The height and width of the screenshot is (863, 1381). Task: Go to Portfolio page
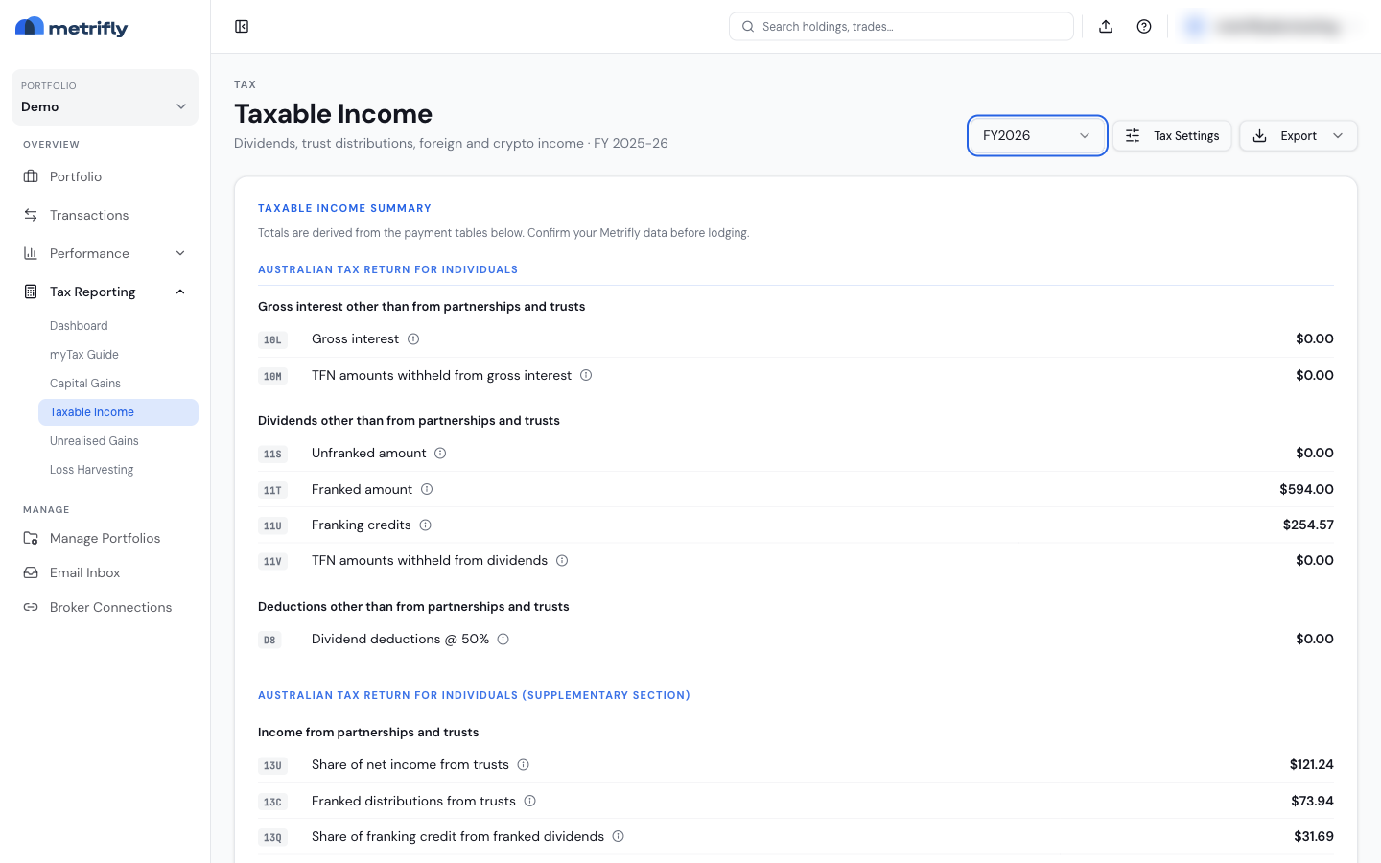pyautogui.click(x=105, y=176)
